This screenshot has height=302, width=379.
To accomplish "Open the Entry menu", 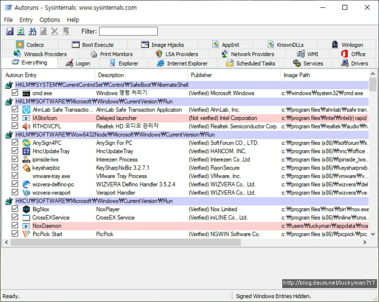I will pos(26,20).
